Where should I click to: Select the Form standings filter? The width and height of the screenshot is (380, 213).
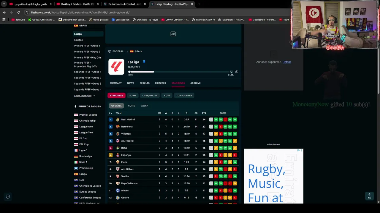(133, 96)
